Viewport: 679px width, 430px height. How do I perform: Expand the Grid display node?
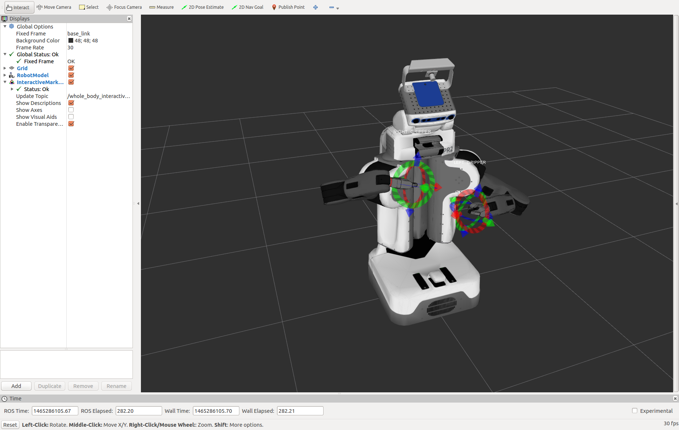point(5,68)
